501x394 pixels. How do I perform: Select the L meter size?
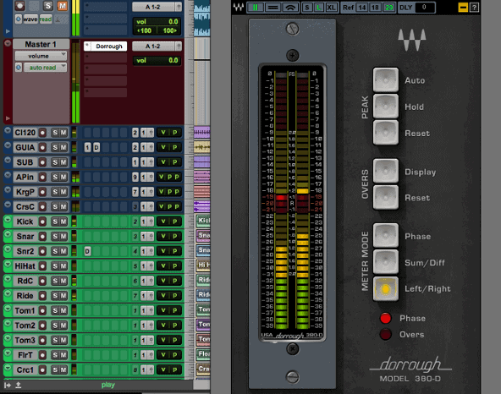coord(319,8)
